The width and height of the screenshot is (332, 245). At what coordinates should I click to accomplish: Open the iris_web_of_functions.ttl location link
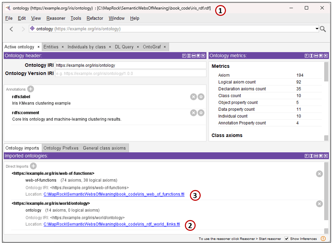coord(114,194)
